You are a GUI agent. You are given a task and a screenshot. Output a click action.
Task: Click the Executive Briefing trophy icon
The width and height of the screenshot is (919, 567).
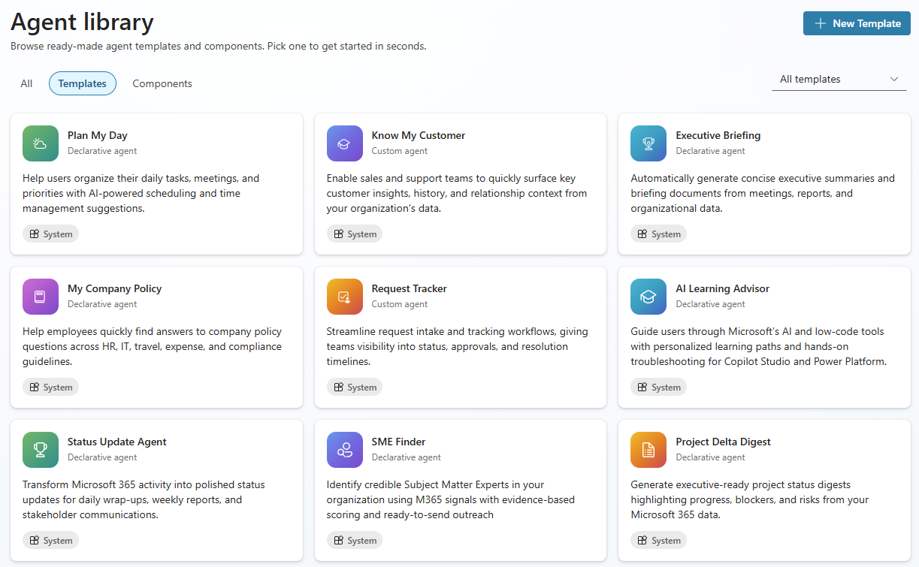(x=648, y=143)
